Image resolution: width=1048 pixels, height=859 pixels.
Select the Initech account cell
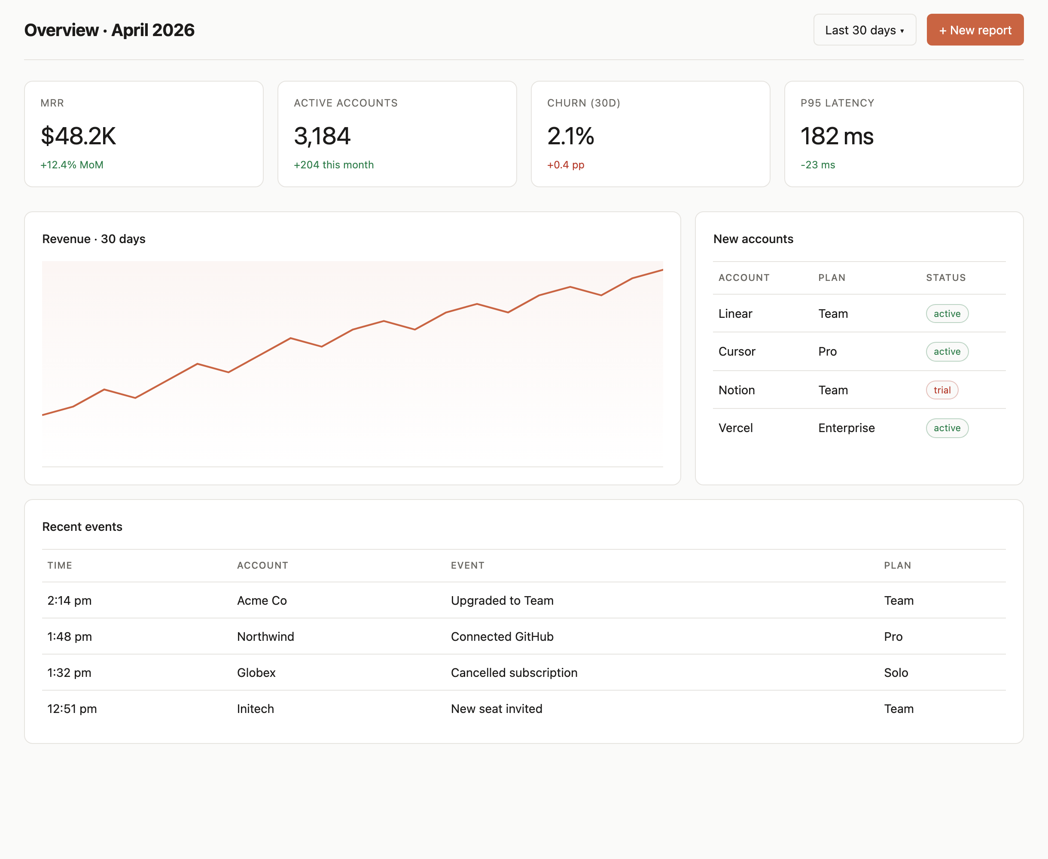pos(255,709)
